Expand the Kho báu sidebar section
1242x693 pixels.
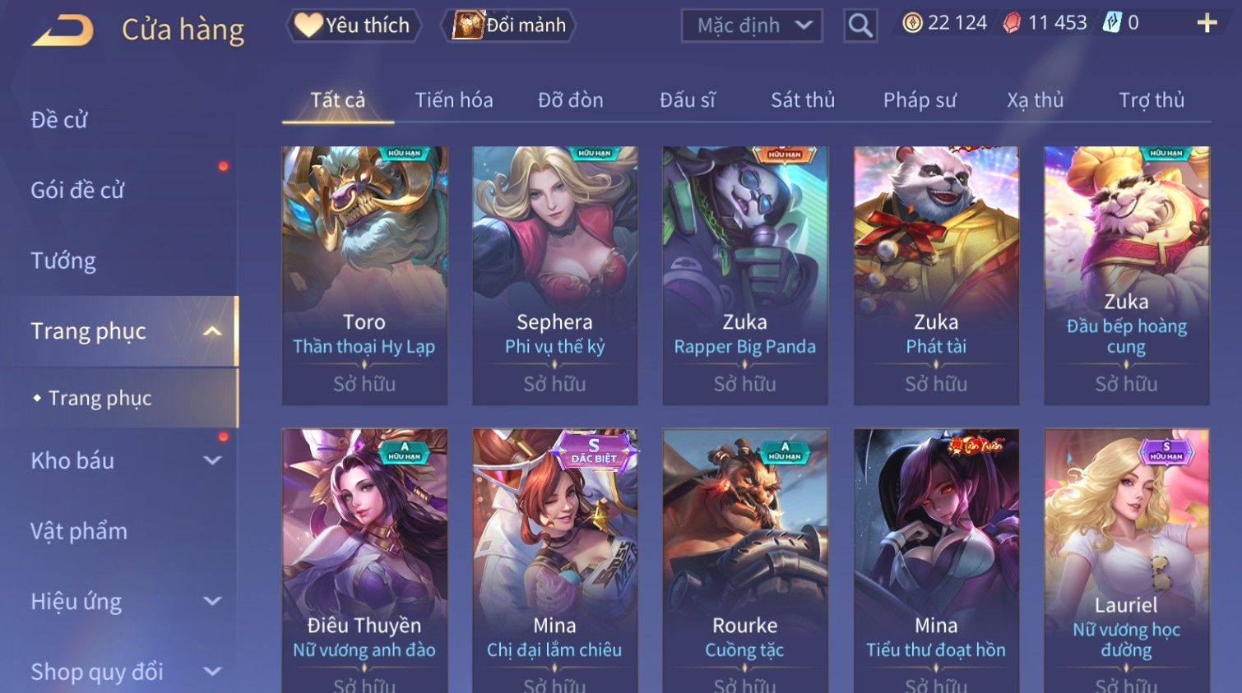(212, 460)
